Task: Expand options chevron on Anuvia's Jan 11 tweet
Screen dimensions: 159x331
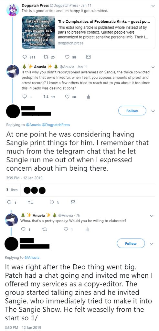Action: [153, 67]
